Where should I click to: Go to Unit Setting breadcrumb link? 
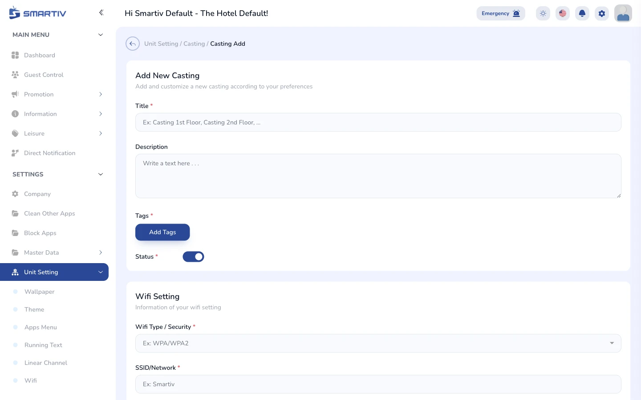[x=161, y=44]
